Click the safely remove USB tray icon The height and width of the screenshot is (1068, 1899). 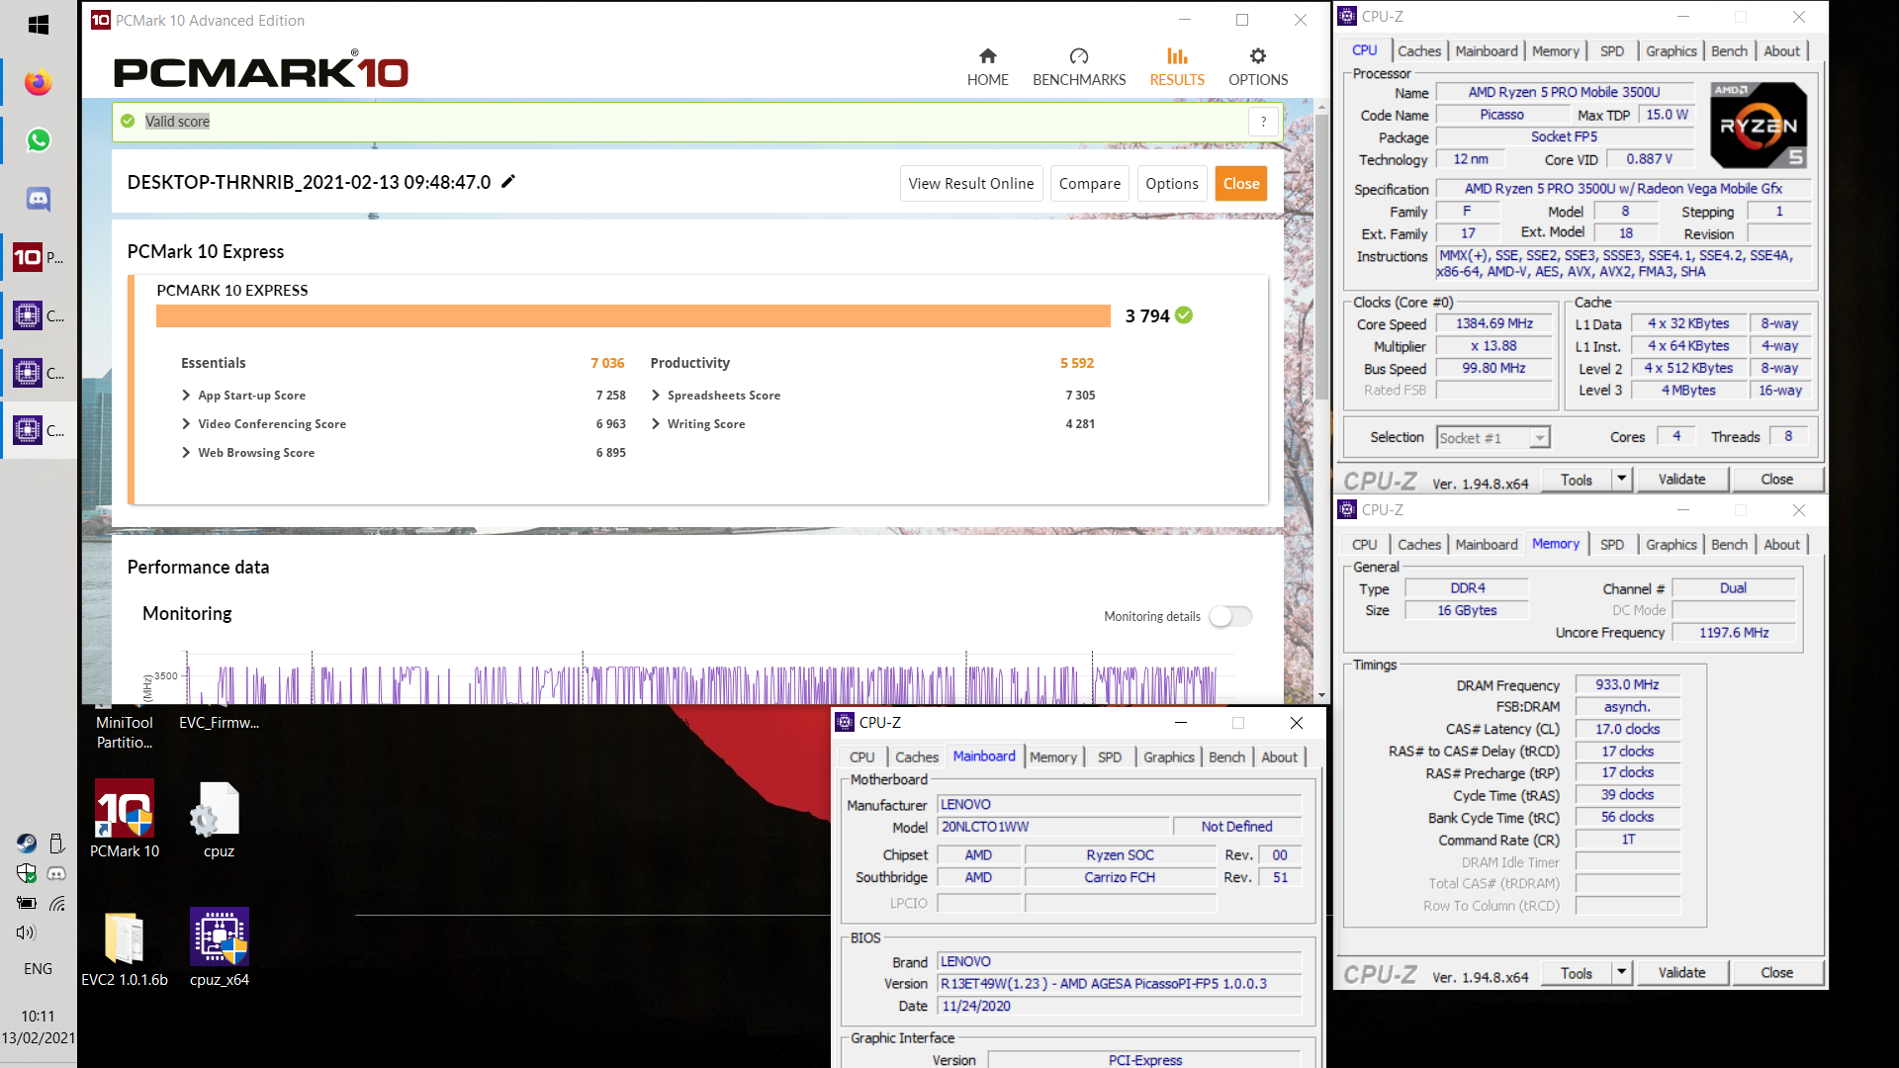57,844
